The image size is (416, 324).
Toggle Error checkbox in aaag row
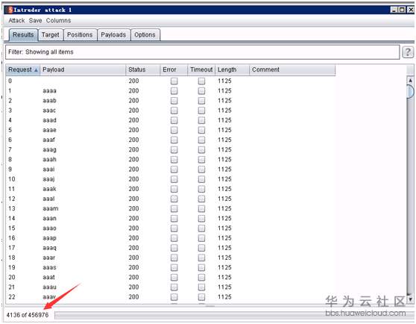[x=174, y=150]
